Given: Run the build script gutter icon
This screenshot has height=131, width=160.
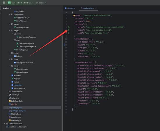Looking at the screenshot, I should click(69, 30).
